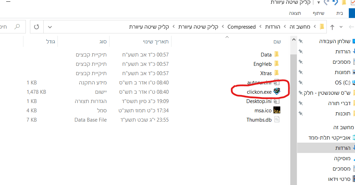Open מוסיקה in the navigation pane
Viewport: 355px width, 185px height.
pyautogui.click(x=342, y=158)
